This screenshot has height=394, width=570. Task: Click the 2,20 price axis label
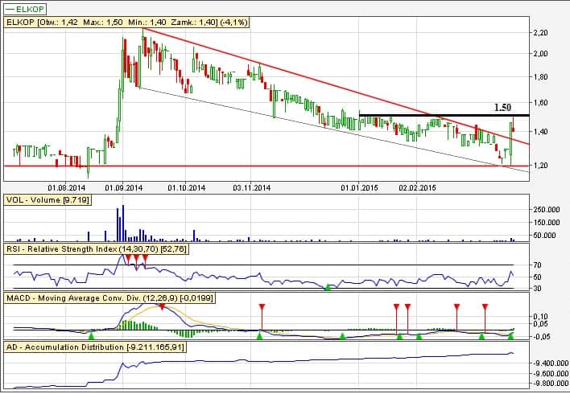(541, 33)
